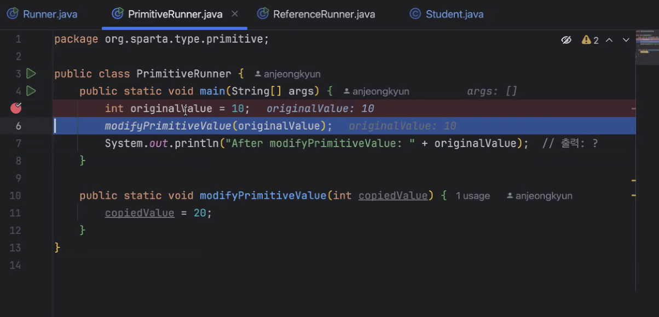This screenshot has width=659, height=317.
Task: Click the copiedValue parameter in method signature
Action: pos(393,196)
